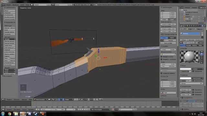Toggle limit selection to visible icon
The height and width of the screenshot is (116, 207).
coord(82,100)
